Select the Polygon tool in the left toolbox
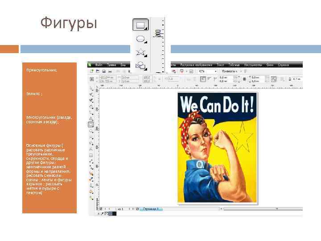Image resolution: width=321 pixels, height=241 pixels. point(91,137)
